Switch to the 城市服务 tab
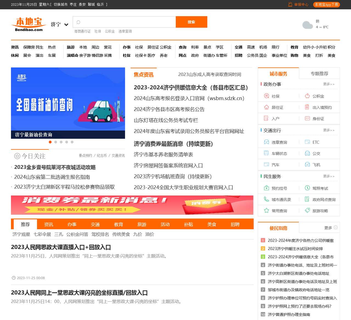 coord(278,74)
